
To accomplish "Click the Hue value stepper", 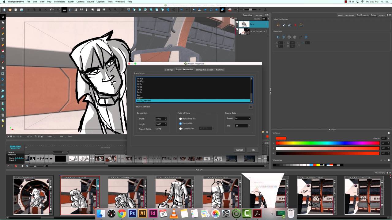I will coord(389,143).
